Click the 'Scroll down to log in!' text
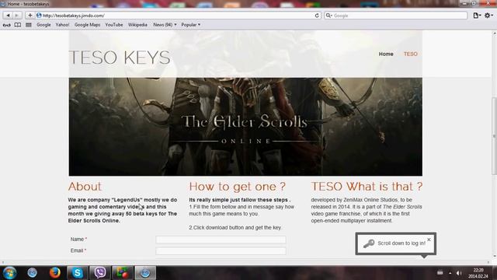Viewport: 497px width, 280px height. pyautogui.click(x=401, y=243)
